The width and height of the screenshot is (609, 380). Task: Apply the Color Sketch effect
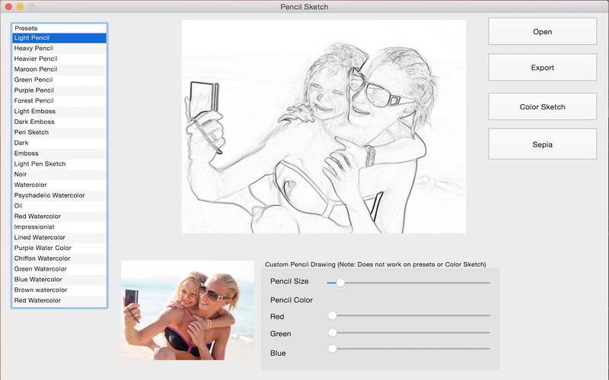pos(542,107)
